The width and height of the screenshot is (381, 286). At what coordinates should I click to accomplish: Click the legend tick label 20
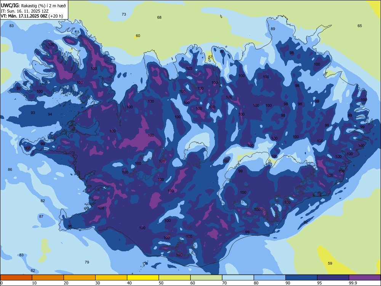click(x=66, y=283)
